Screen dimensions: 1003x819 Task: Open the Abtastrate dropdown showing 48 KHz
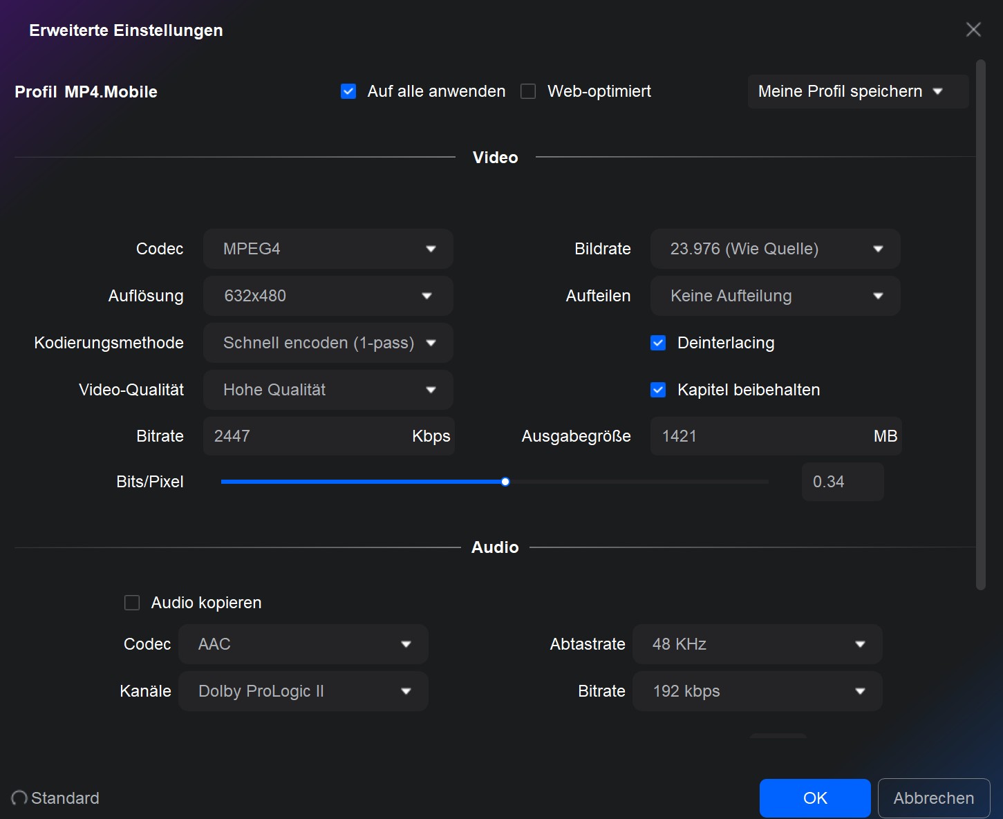[x=758, y=644]
